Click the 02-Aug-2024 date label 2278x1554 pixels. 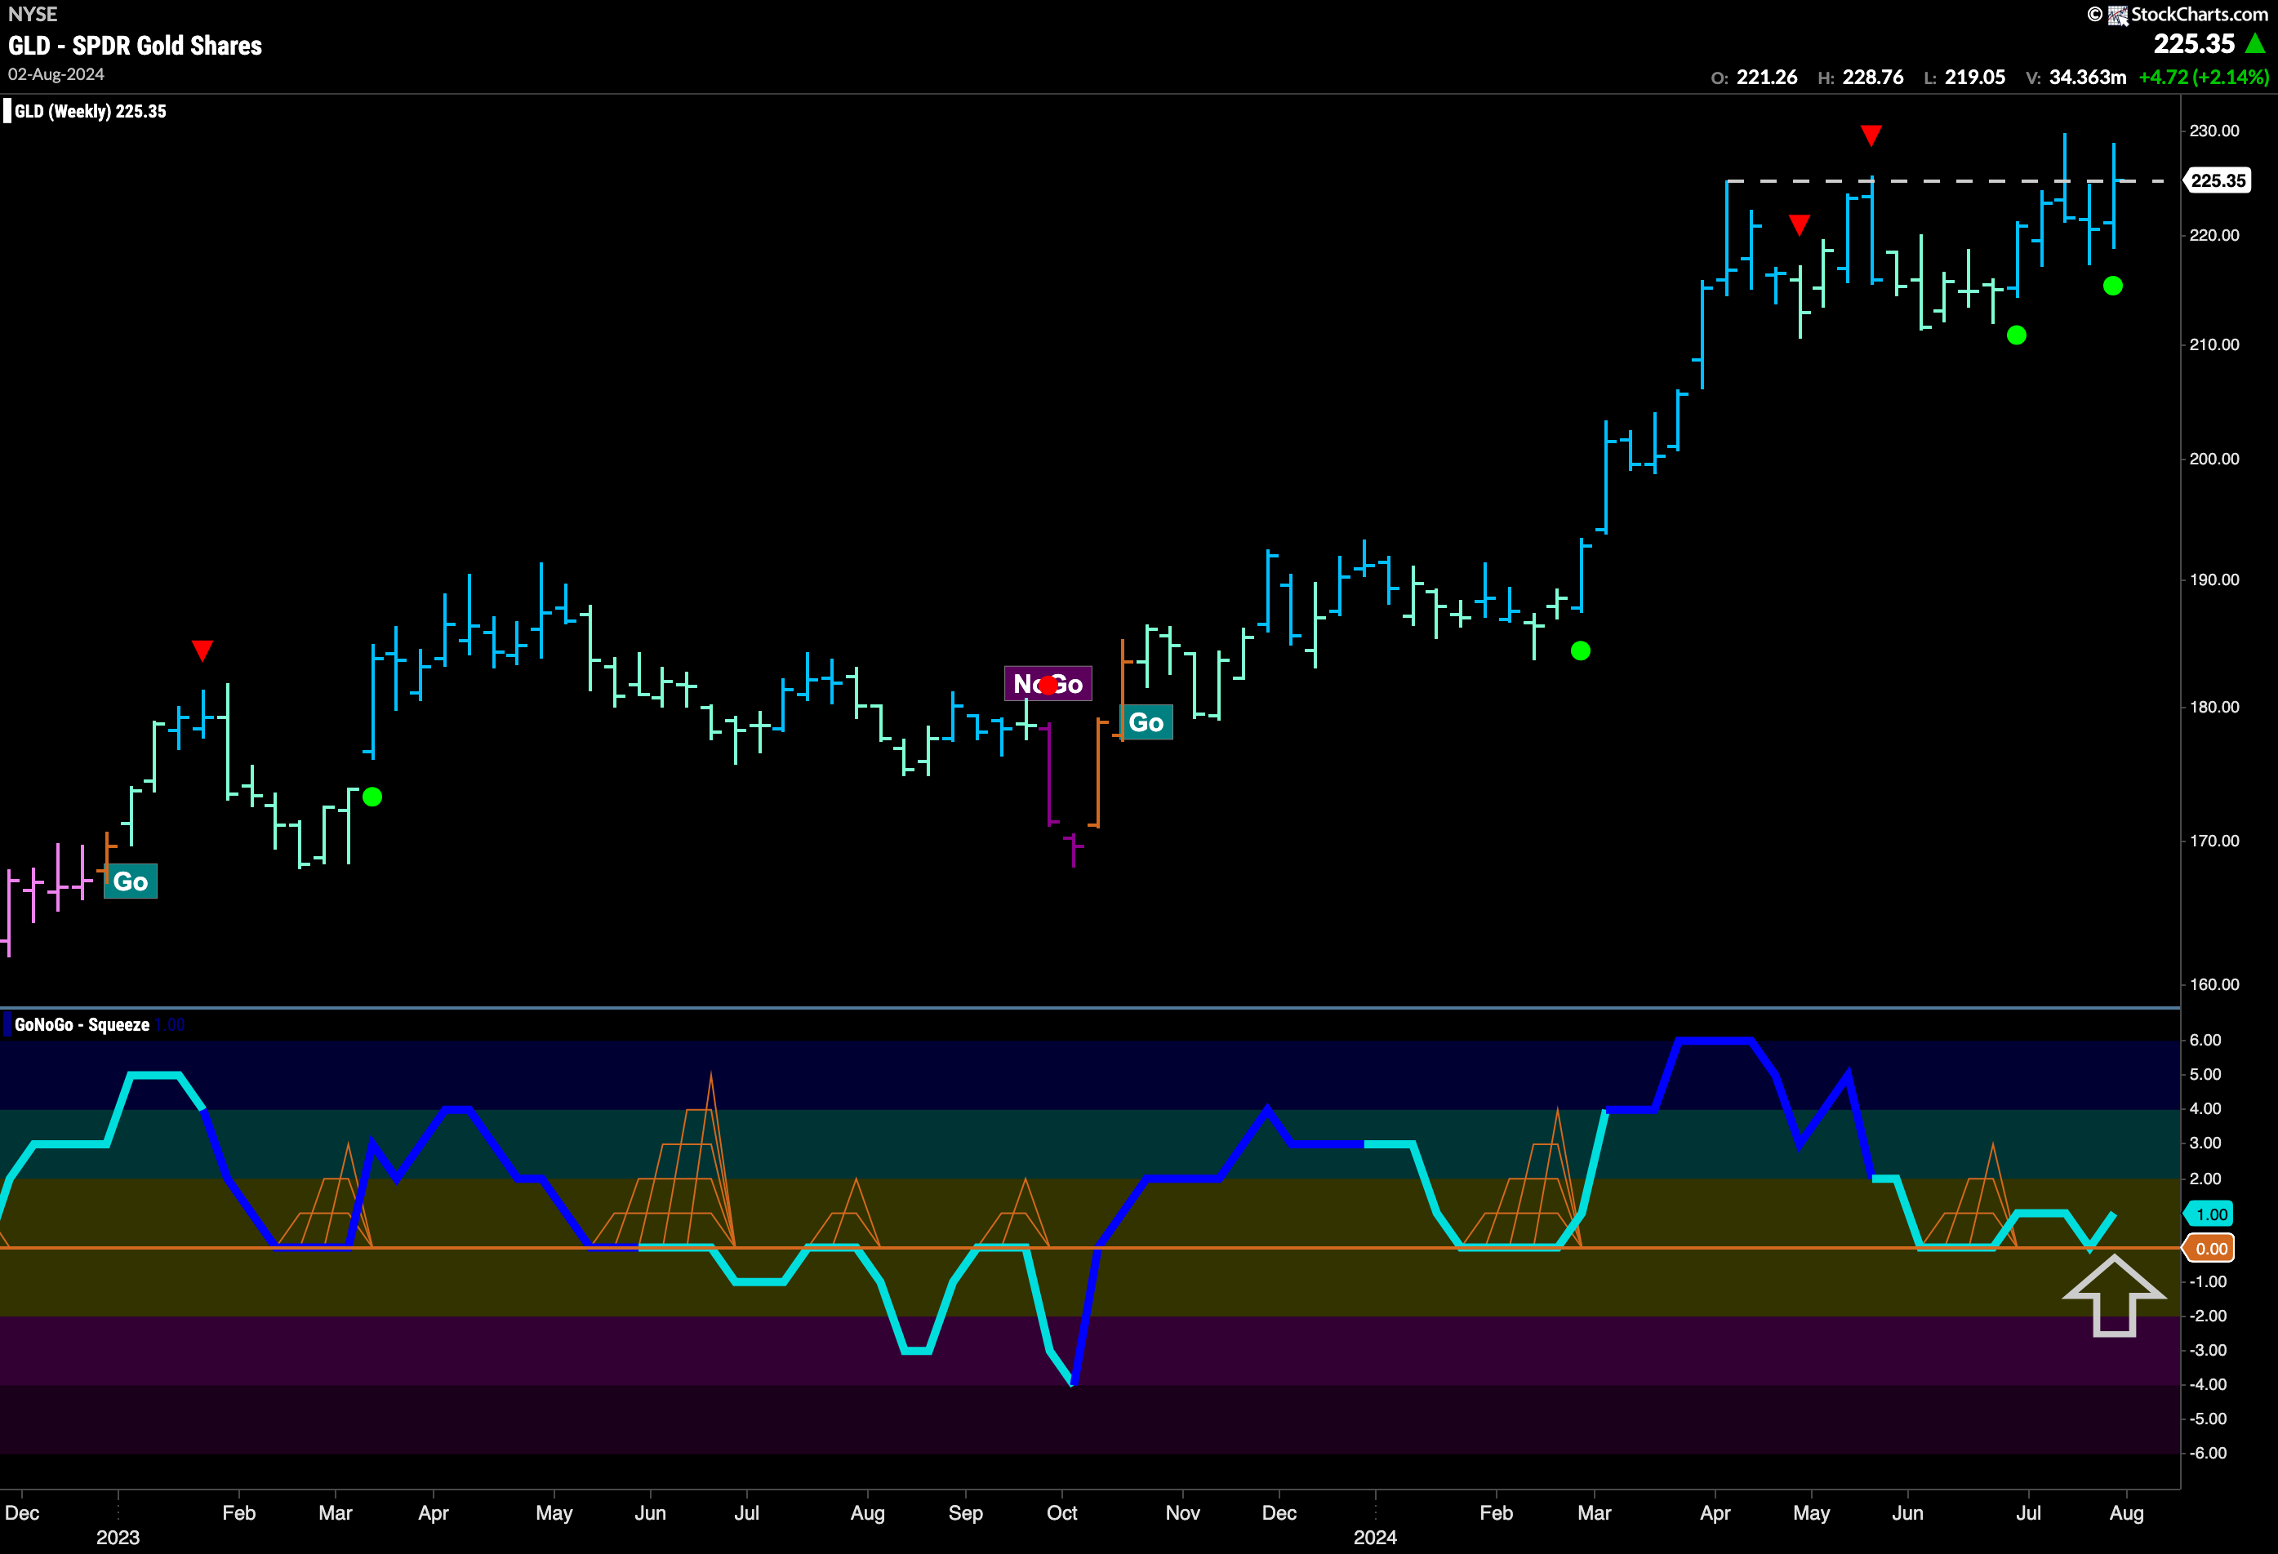coord(56,74)
